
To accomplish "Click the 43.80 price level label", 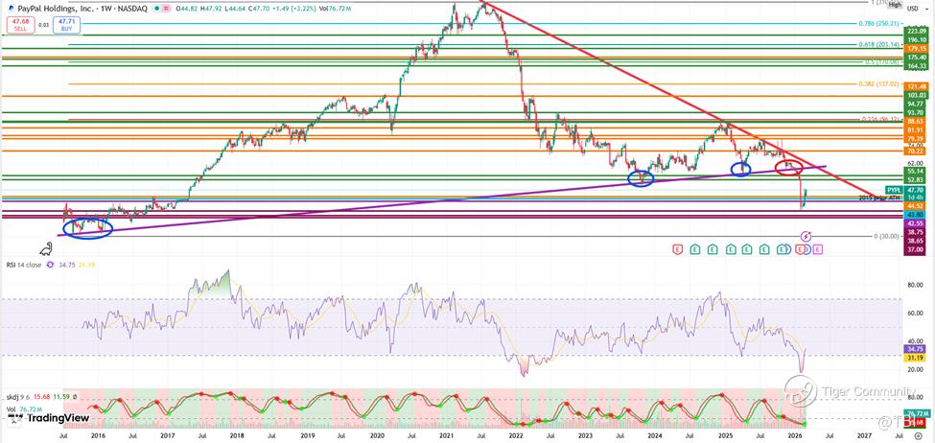I will point(916,215).
